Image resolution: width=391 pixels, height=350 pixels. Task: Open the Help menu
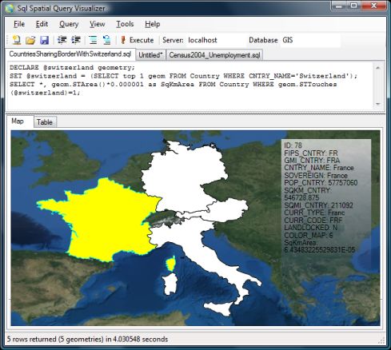pyautogui.click(x=153, y=24)
